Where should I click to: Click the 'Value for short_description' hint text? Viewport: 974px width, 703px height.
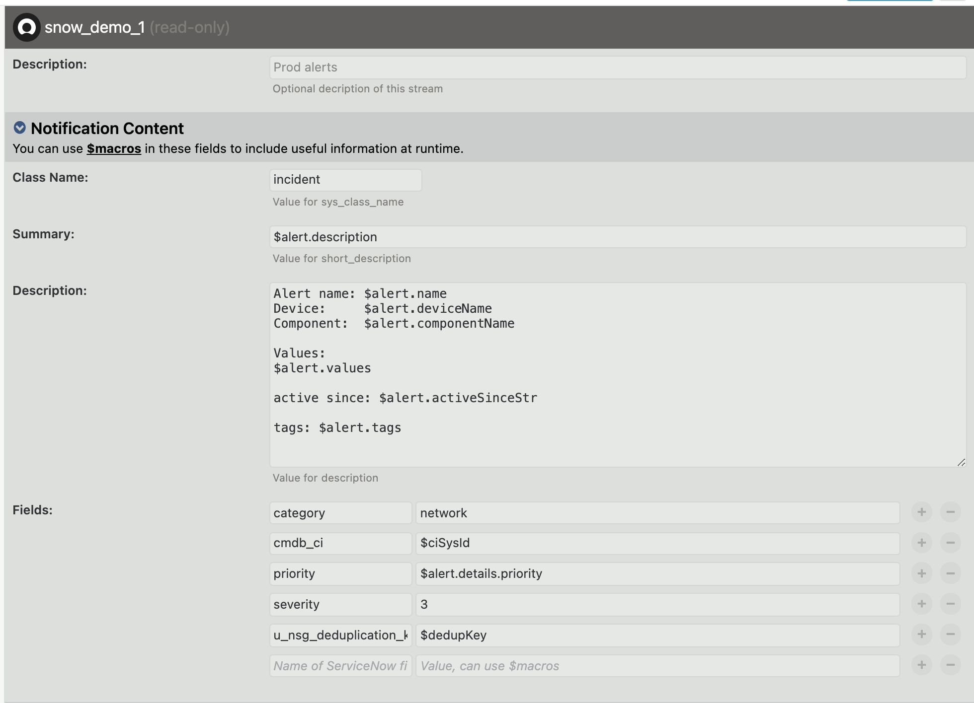[x=341, y=259]
